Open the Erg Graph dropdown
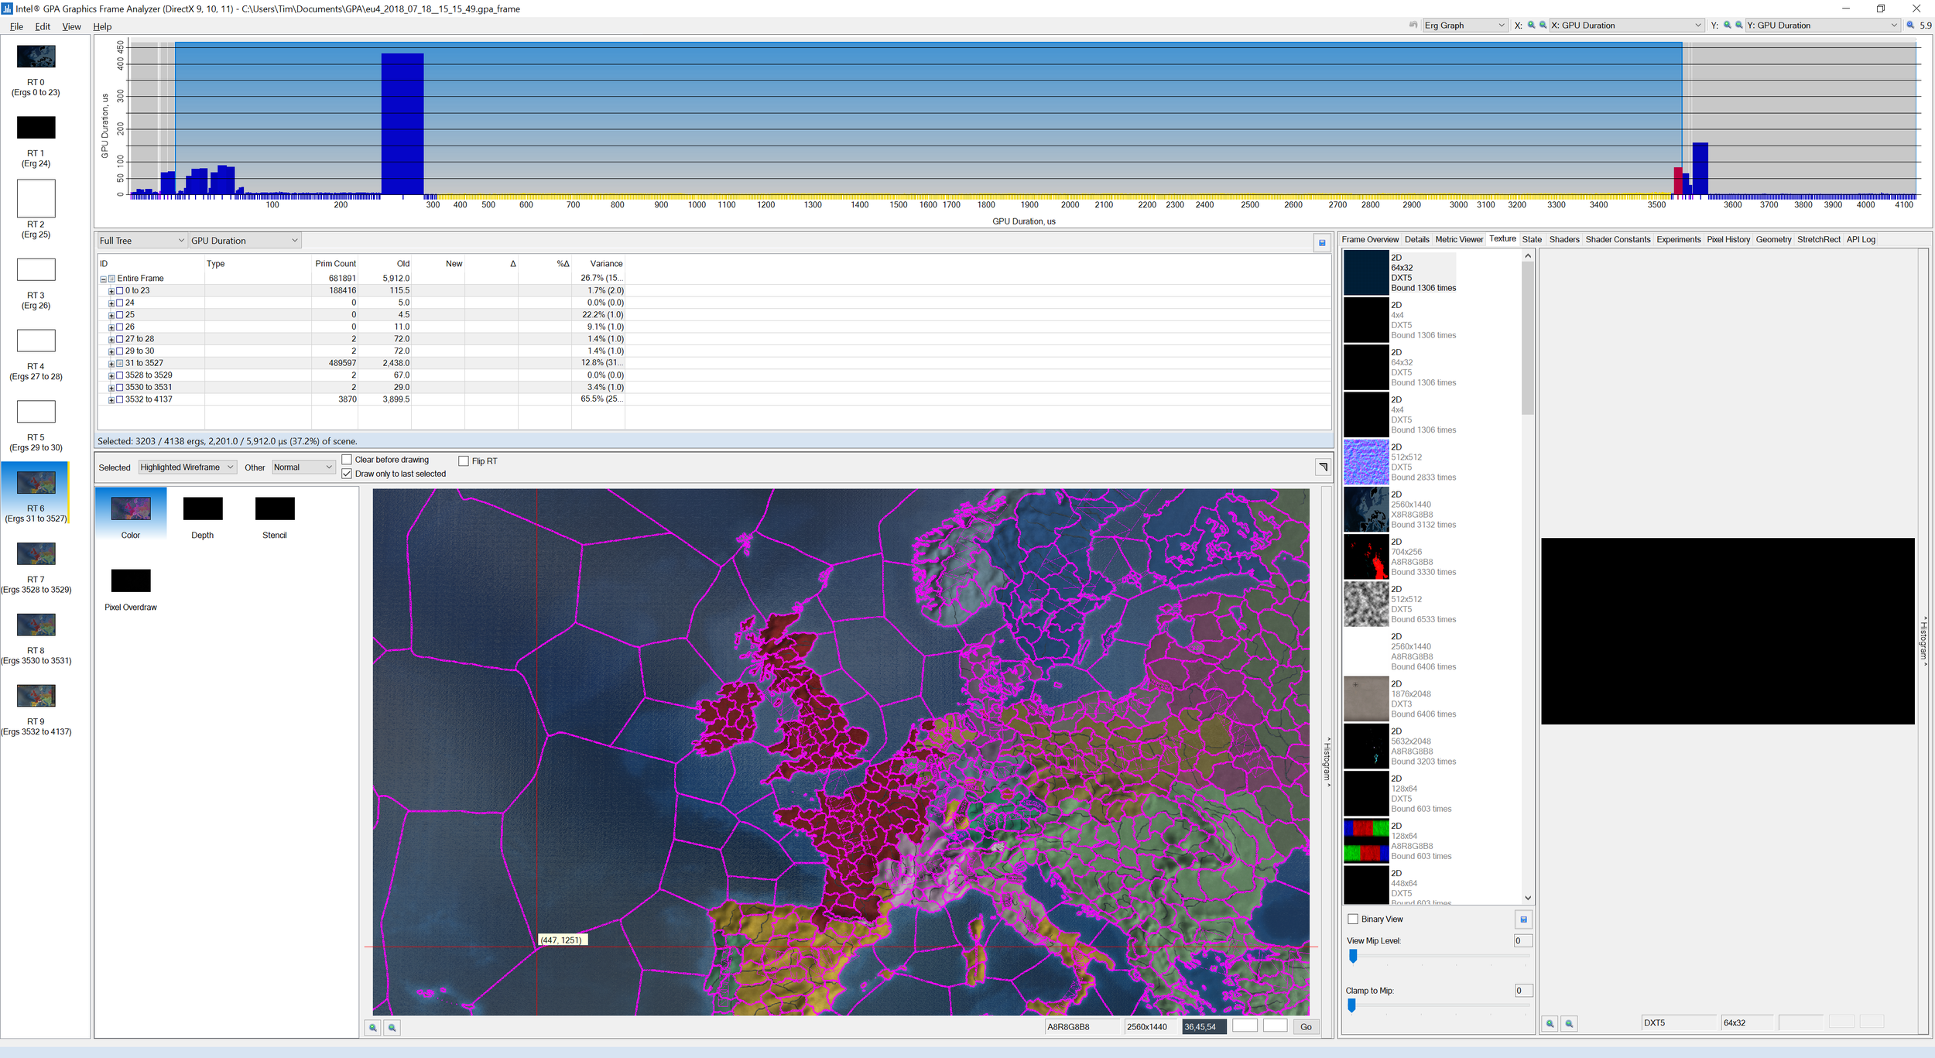The image size is (1935, 1058). 1464,25
